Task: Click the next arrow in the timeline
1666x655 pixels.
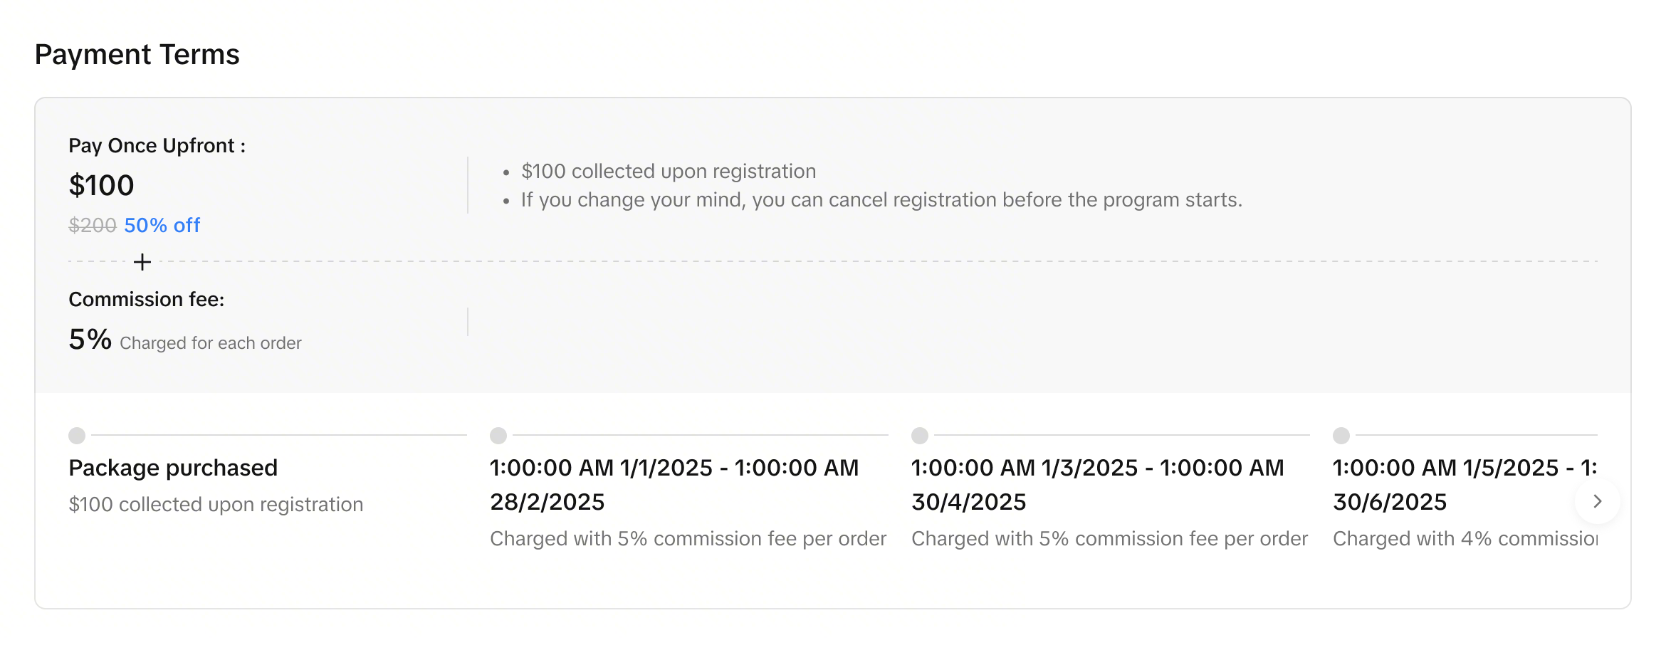Action: 1597,501
